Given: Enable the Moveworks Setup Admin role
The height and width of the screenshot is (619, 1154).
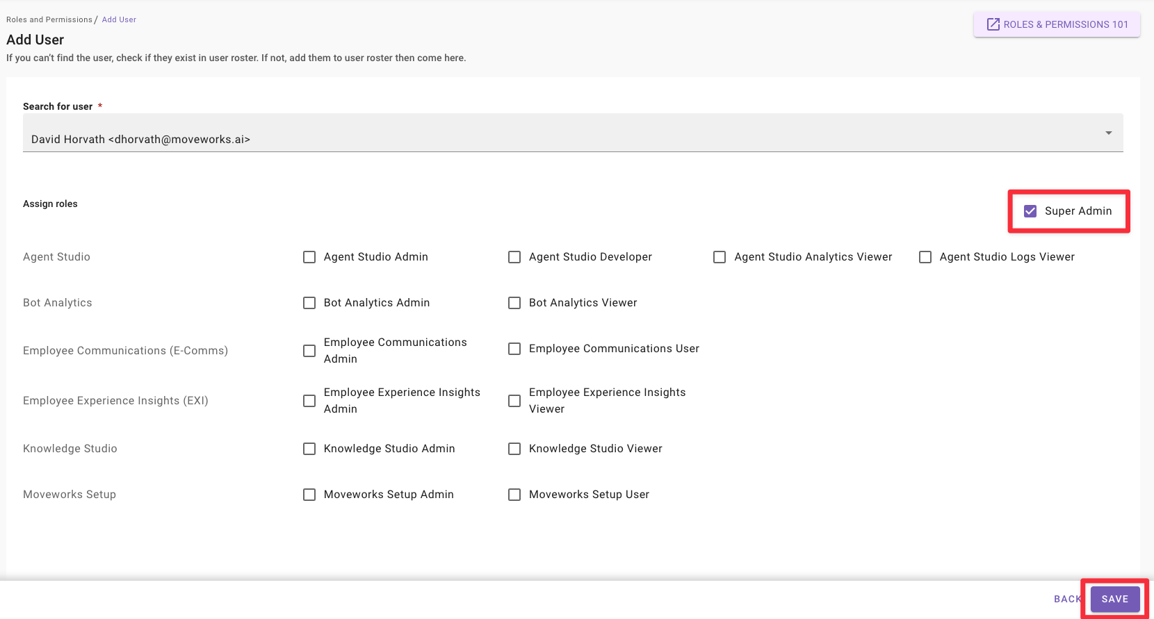Looking at the screenshot, I should [309, 495].
